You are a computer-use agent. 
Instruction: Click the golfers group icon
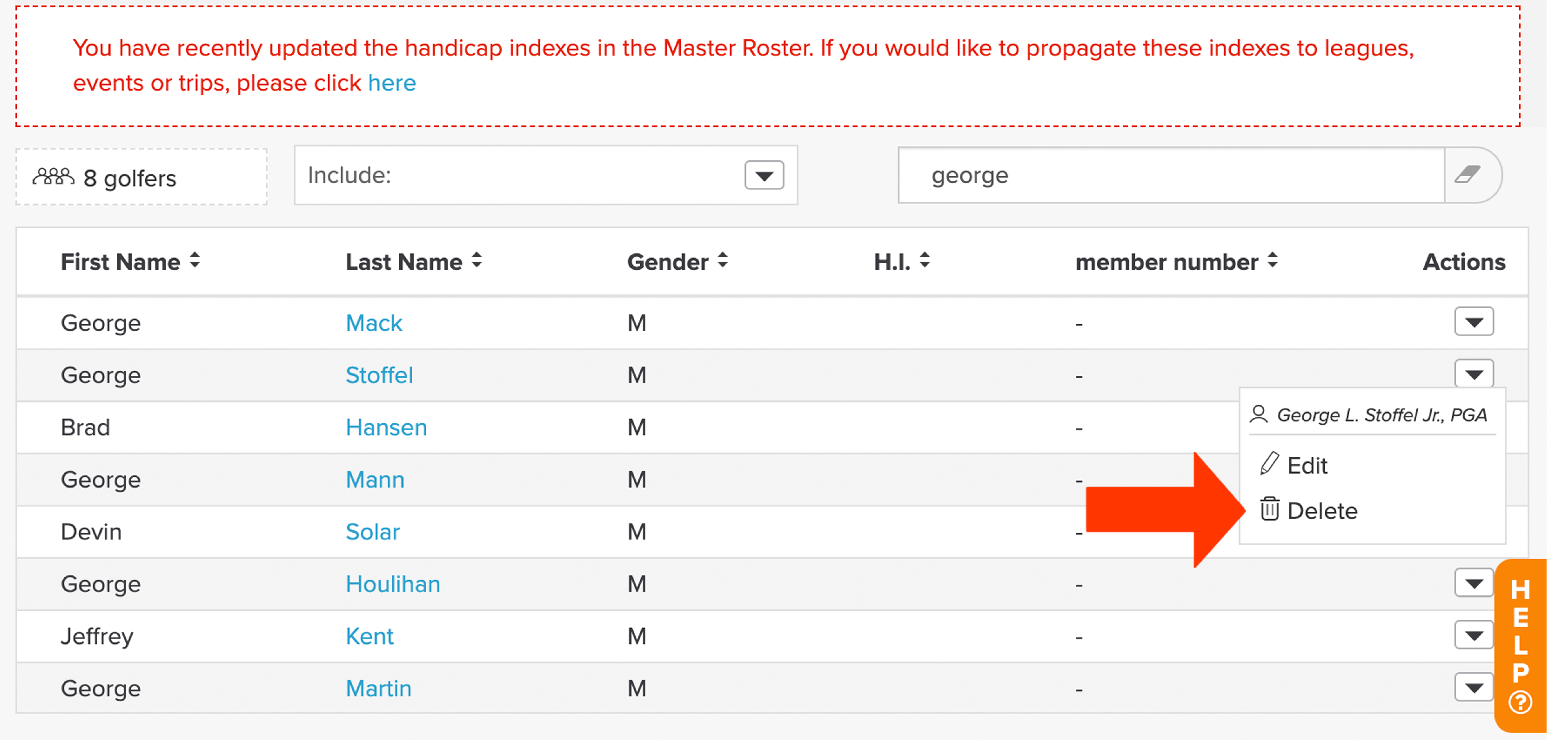click(53, 177)
